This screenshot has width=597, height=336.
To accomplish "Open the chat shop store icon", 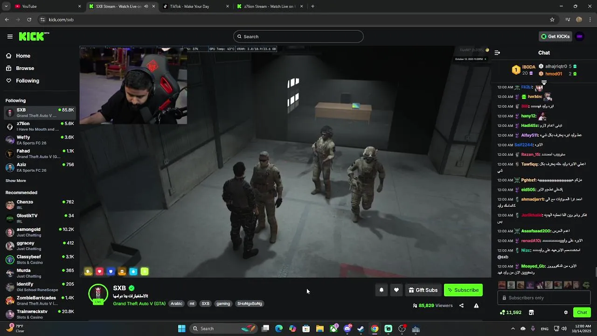I will tap(531, 312).
